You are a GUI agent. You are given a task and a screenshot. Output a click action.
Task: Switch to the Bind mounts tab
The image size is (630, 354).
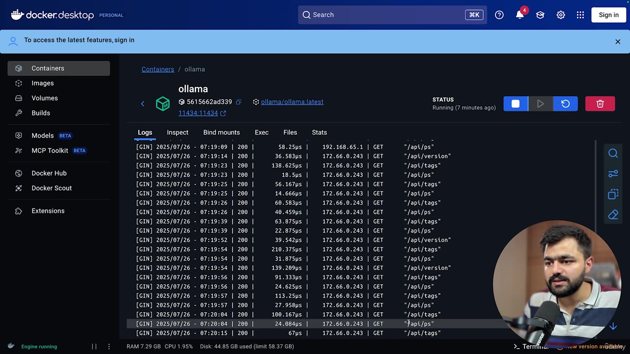pos(221,132)
